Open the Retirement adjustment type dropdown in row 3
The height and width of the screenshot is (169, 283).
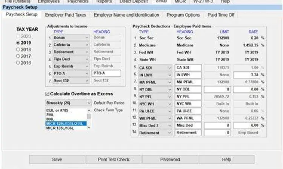click(x=71, y=52)
